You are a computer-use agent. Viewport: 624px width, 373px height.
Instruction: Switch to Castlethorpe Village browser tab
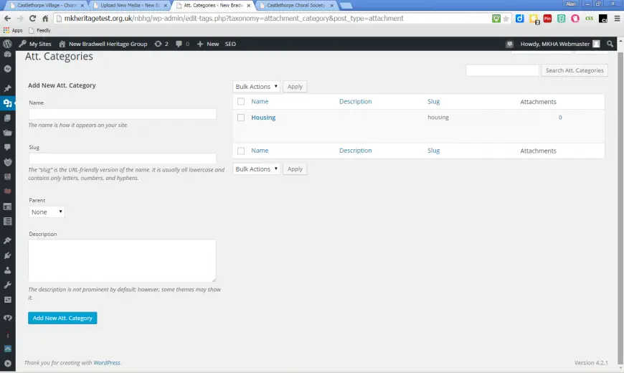pyautogui.click(x=47, y=5)
